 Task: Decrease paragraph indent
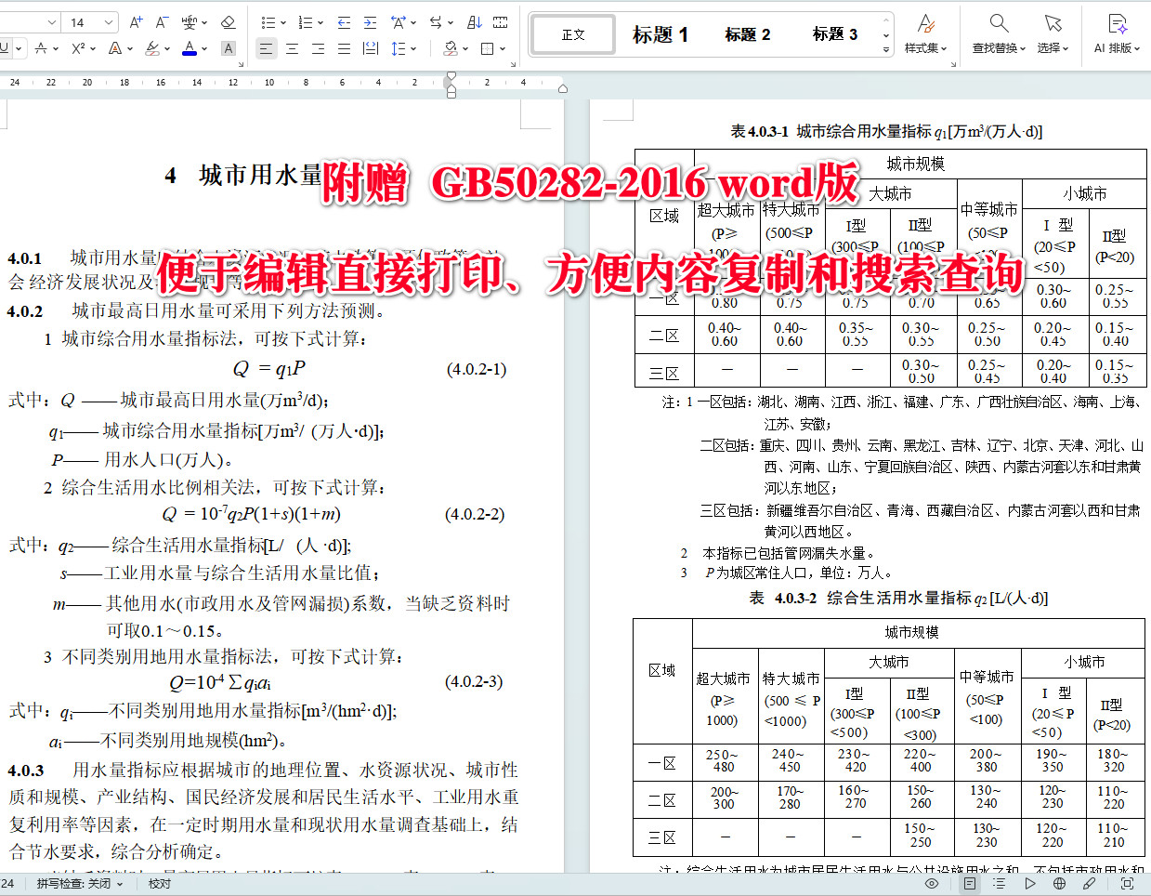tap(344, 21)
